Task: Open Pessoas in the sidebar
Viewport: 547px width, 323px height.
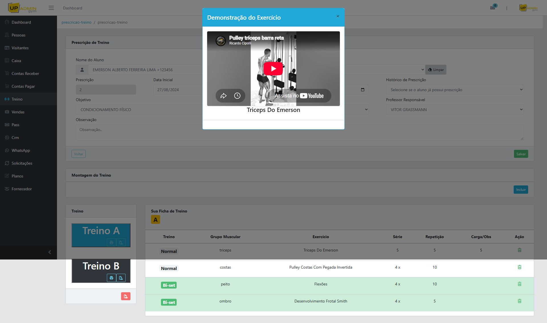Action: (x=28, y=35)
